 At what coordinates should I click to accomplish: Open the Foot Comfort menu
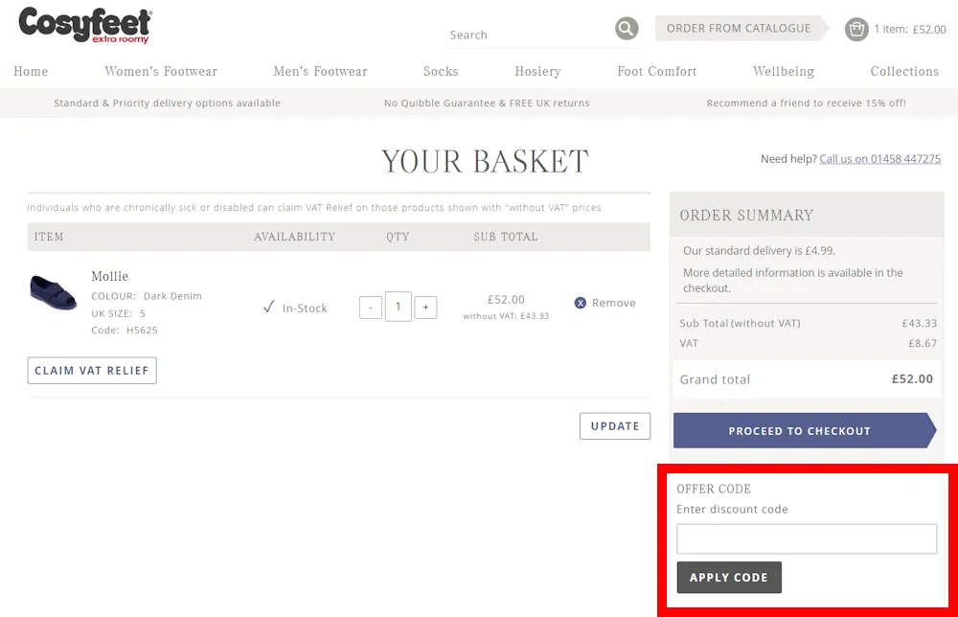[657, 72]
